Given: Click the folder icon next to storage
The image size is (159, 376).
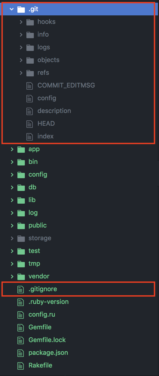Looking at the screenshot, I should click(21, 238).
